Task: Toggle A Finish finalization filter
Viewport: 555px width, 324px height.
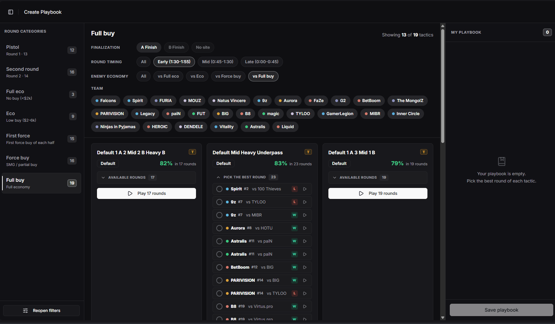Action: coord(149,47)
